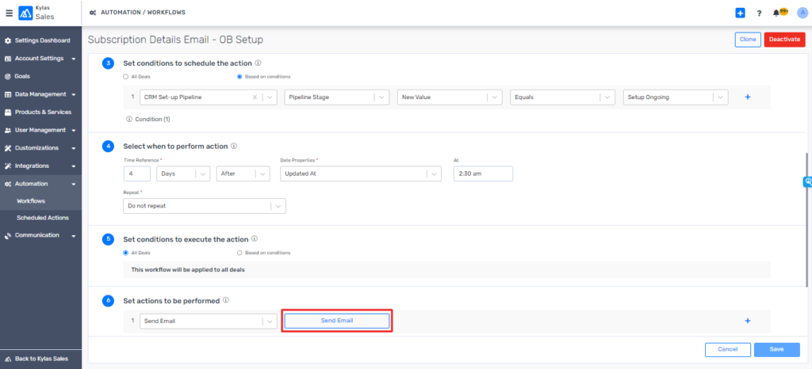Open New Value dropdown

[x=450, y=97]
